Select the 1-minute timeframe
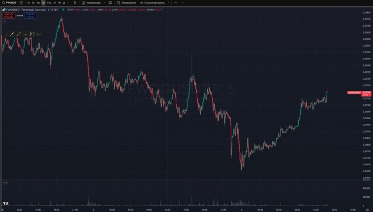The image size is (373, 212). point(38,2)
